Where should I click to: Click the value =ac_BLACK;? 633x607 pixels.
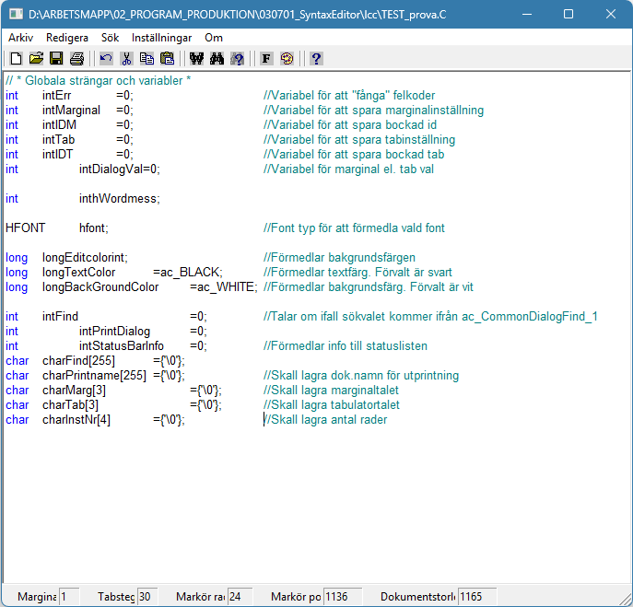pos(188,273)
